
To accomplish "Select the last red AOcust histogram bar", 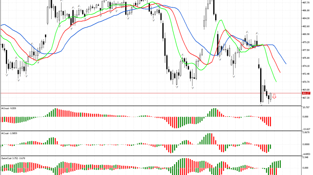I will [270, 121].
